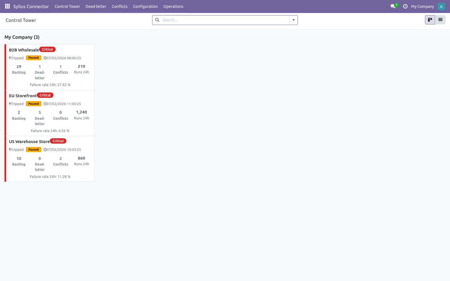Click US Warehouse Store conflicts count
Viewport: 450px width, 281px height.
(x=61, y=158)
